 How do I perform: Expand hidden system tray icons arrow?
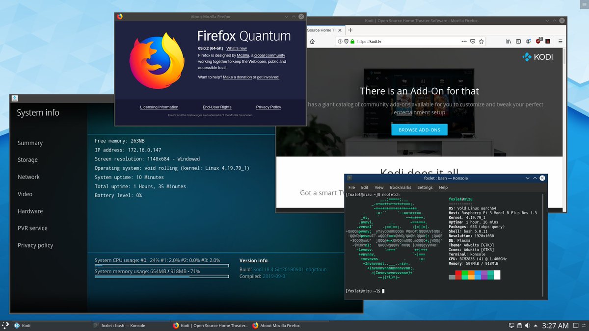(535, 325)
